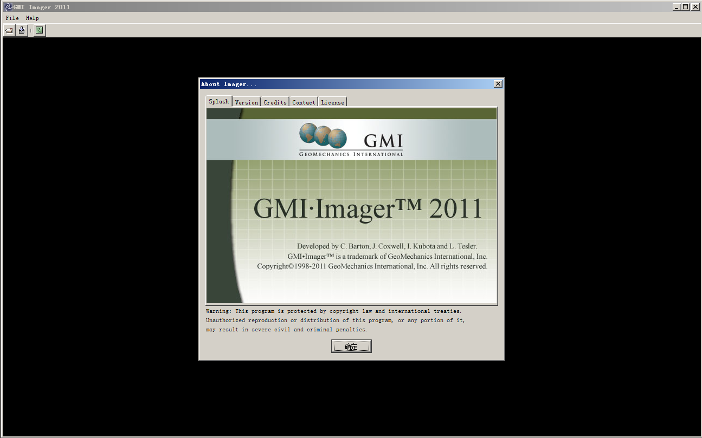Select the Splash tab
The width and height of the screenshot is (702, 438).
pyautogui.click(x=219, y=101)
